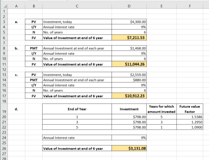
Task: Click the $798.00 cell in row 21
Action: point(129,122)
